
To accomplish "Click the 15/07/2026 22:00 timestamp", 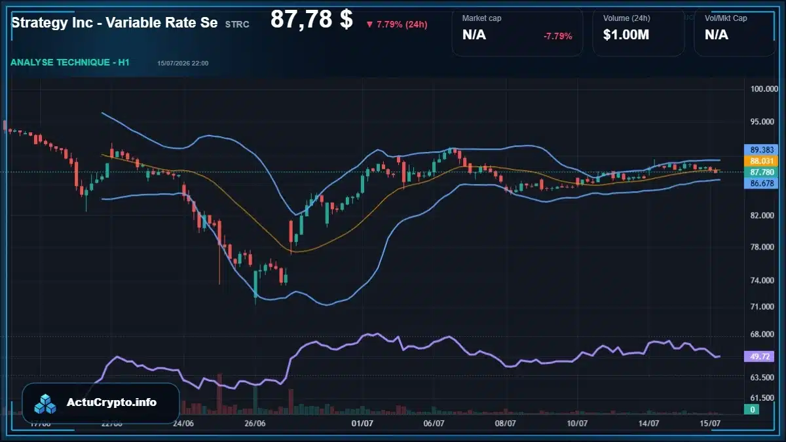I will 183,64.
